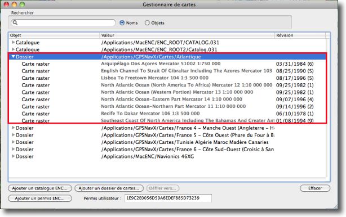Select the Objets radio button

(x=147, y=22)
